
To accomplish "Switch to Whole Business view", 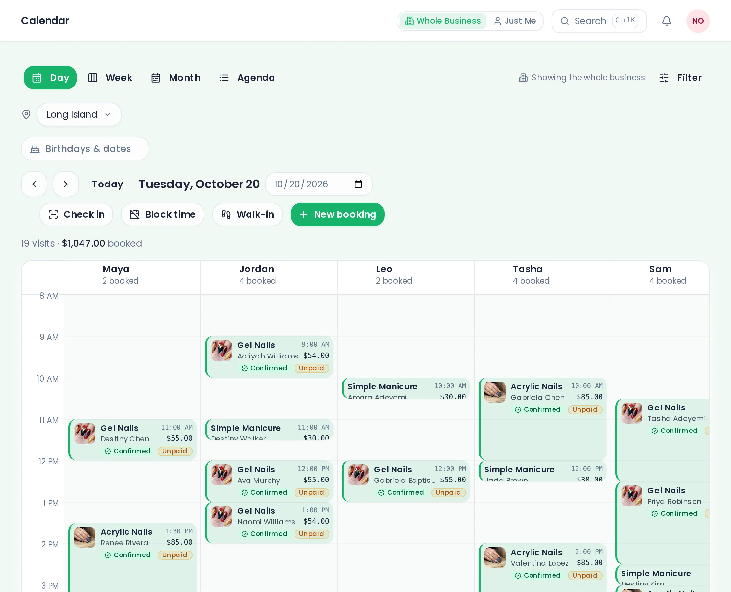I will [x=443, y=21].
